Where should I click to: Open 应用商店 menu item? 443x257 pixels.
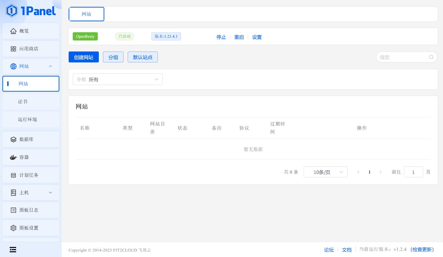31,49
